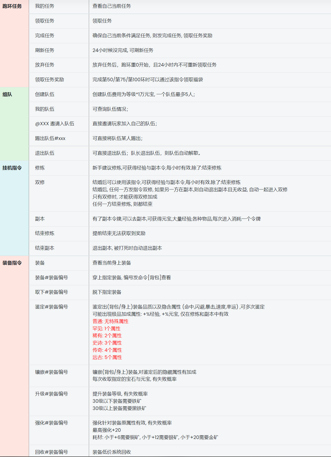Select the 组队 category cell
This screenshot has width=331, height=457.
pos(14,124)
